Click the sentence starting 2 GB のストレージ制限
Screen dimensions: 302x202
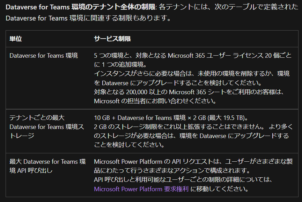180,127
